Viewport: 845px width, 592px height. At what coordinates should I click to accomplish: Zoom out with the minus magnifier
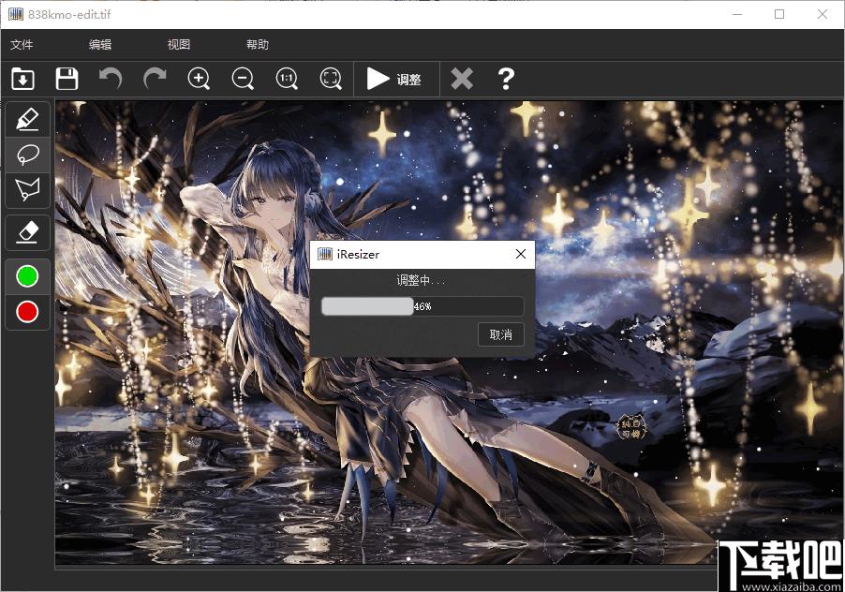243,79
